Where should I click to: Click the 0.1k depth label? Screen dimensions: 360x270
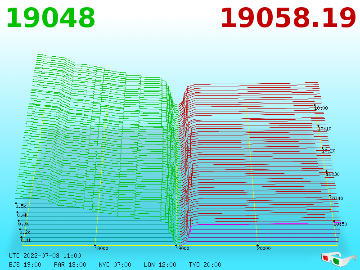tap(26, 240)
